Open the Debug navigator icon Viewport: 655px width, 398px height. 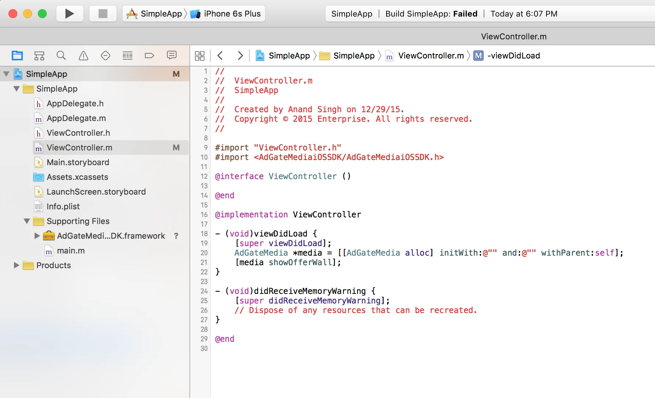tap(128, 56)
